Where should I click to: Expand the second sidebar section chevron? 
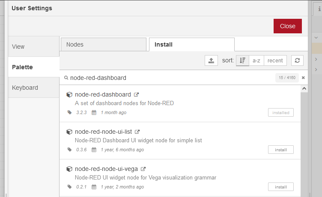pos(316,69)
